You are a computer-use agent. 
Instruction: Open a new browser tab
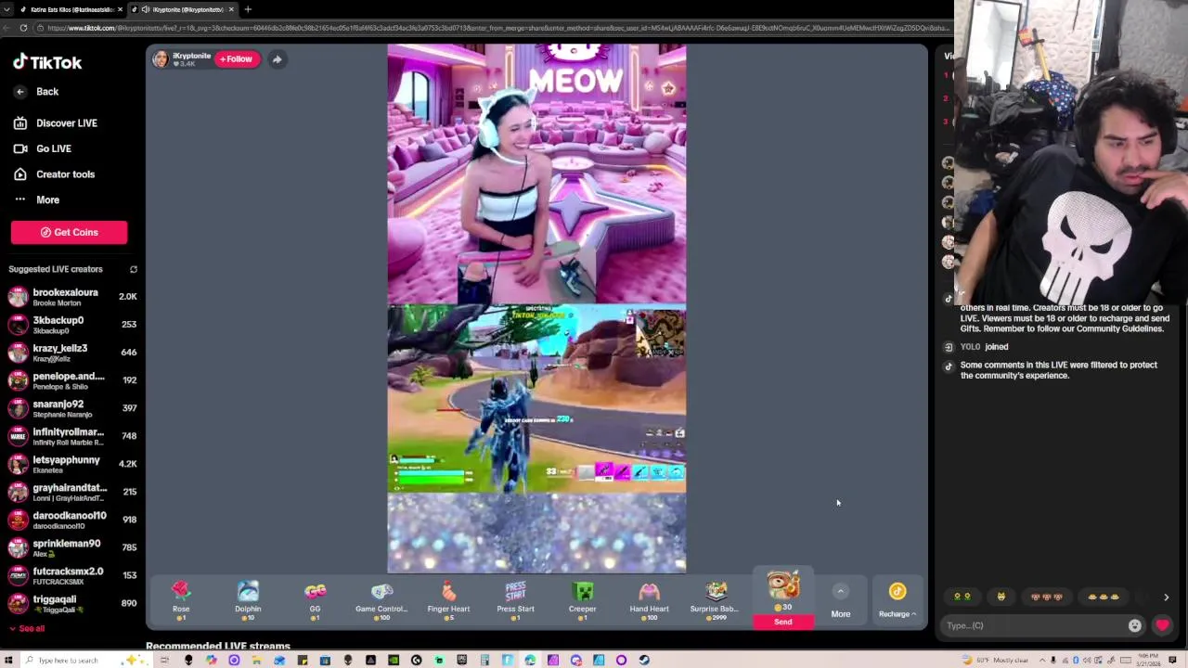click(248, 9)
